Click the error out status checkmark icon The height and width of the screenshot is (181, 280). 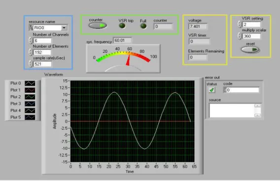[211, 90]
